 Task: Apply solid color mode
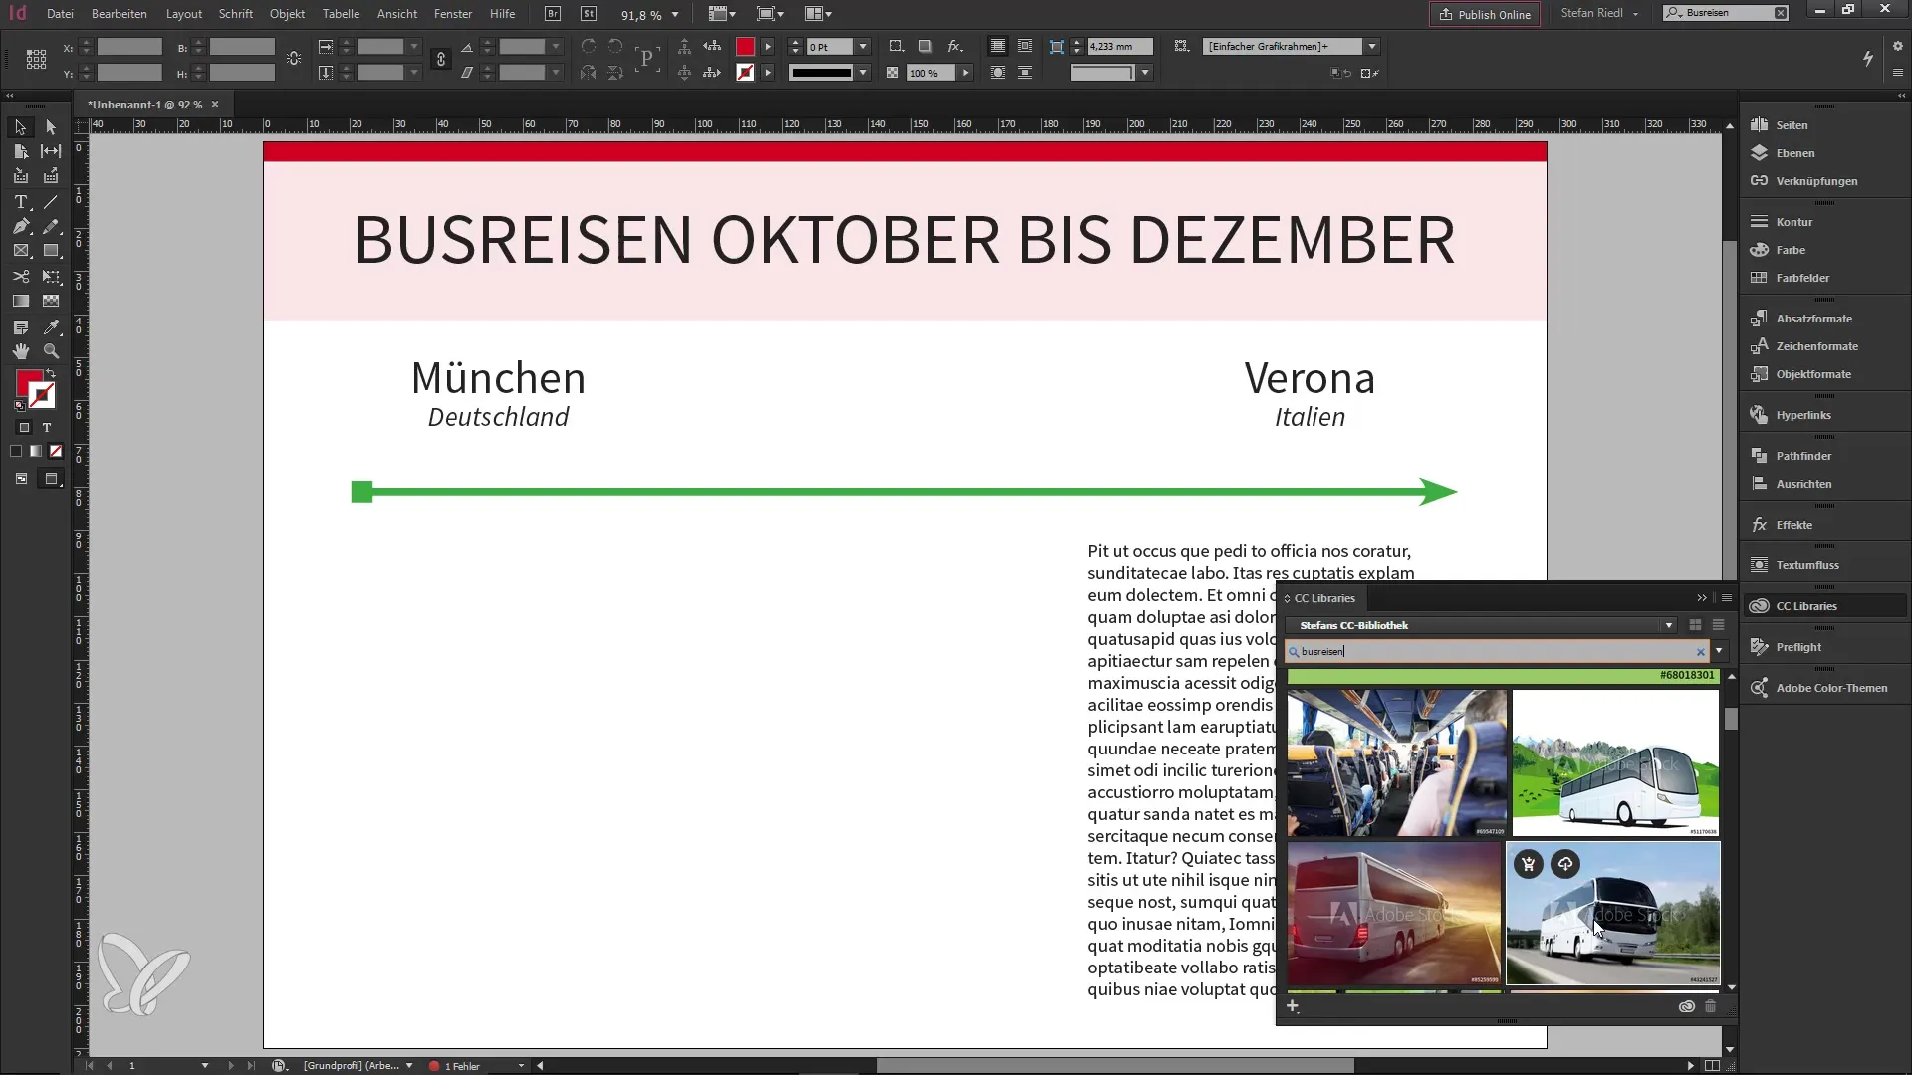[x=16, y=452]
